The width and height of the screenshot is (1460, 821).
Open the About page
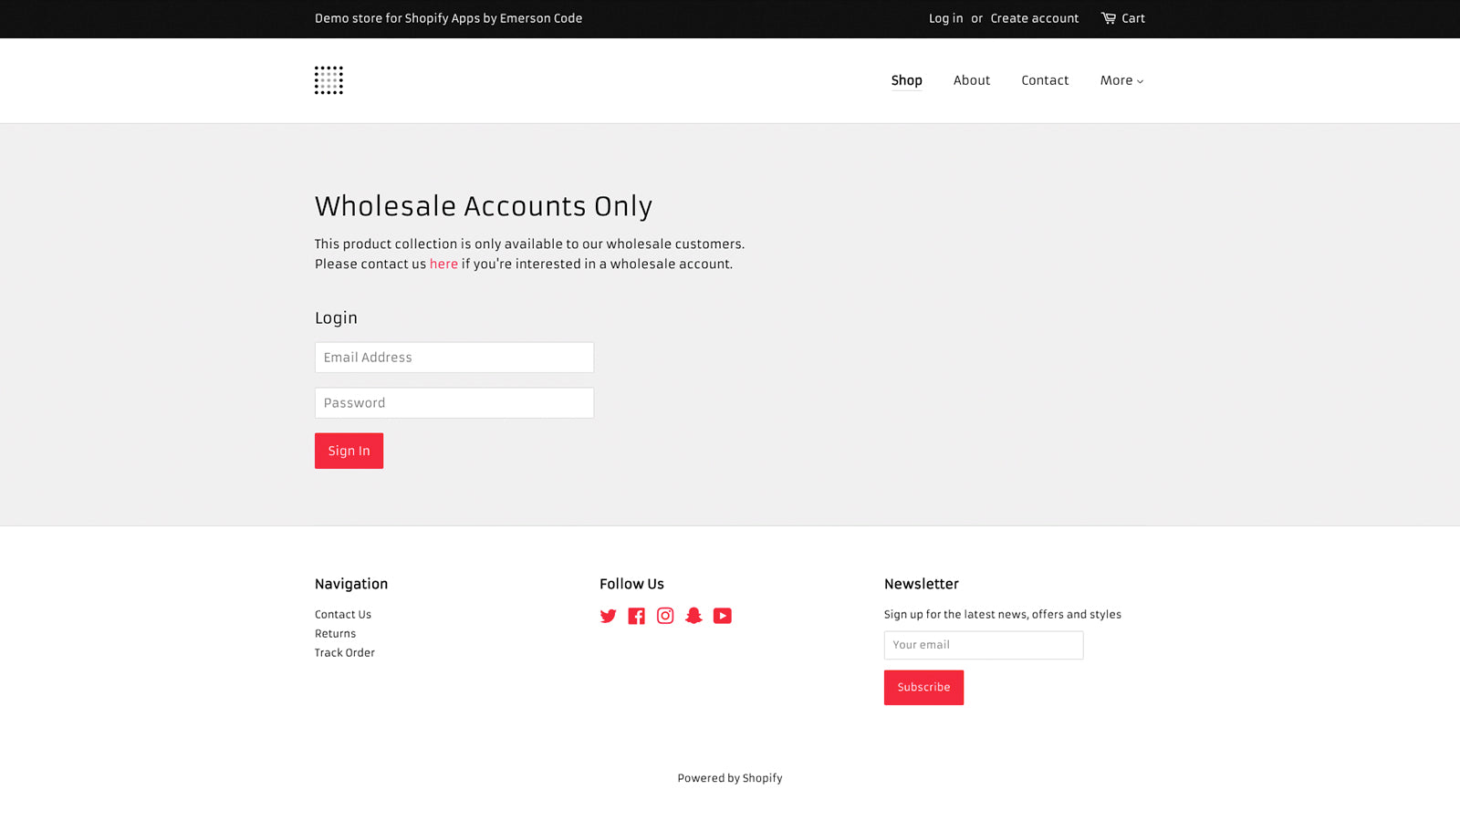(x=971, y=80)
